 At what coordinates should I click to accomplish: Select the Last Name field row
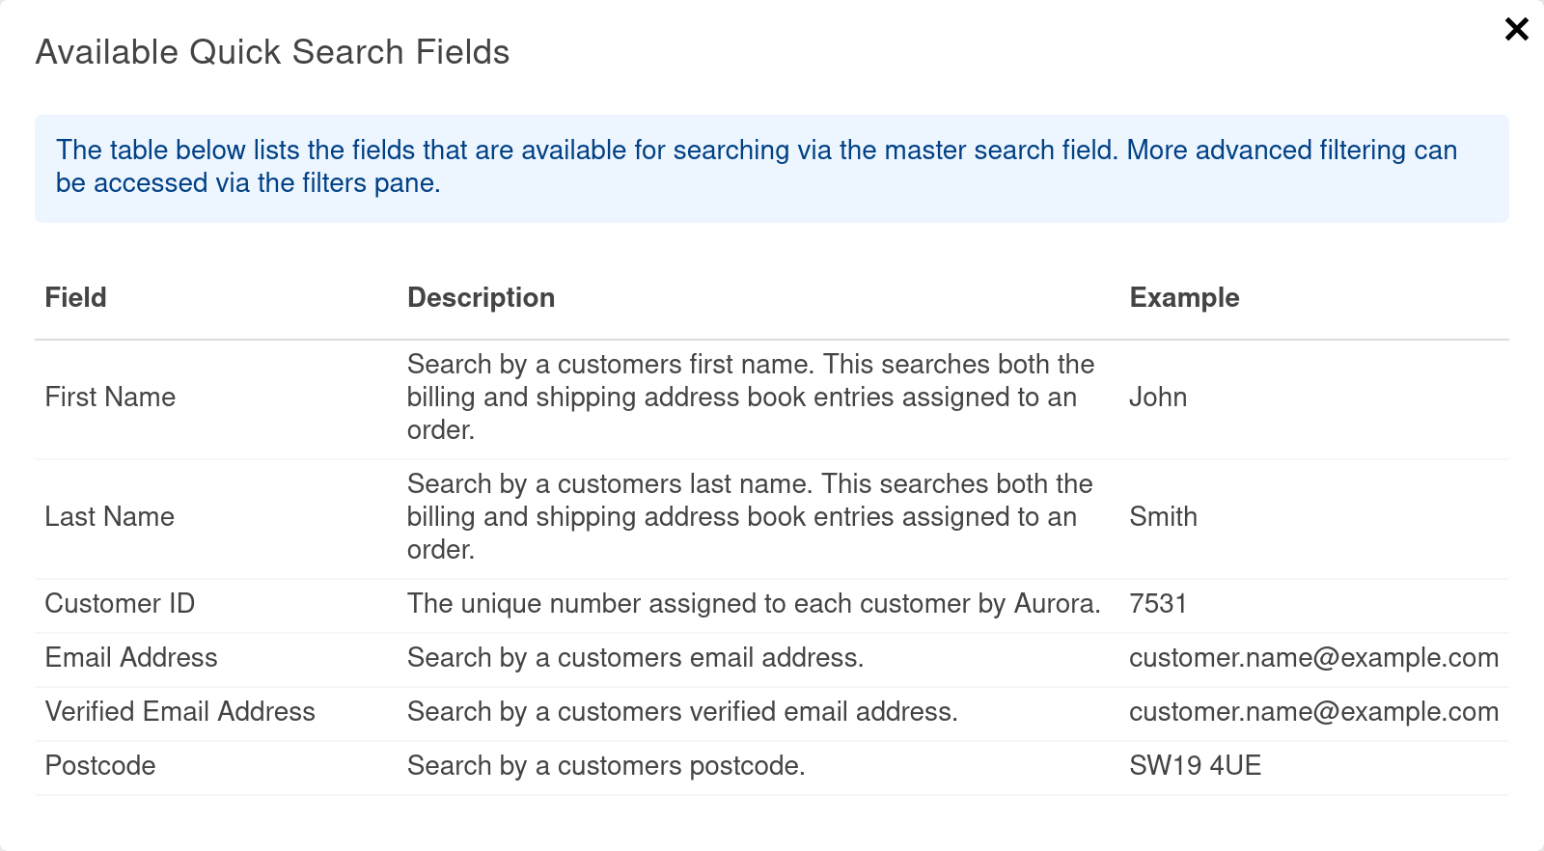tap(109, 517)
